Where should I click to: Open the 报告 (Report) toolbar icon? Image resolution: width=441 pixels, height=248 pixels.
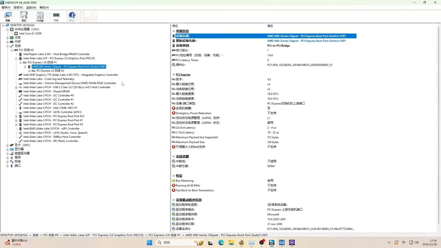(x=24, y=15)
